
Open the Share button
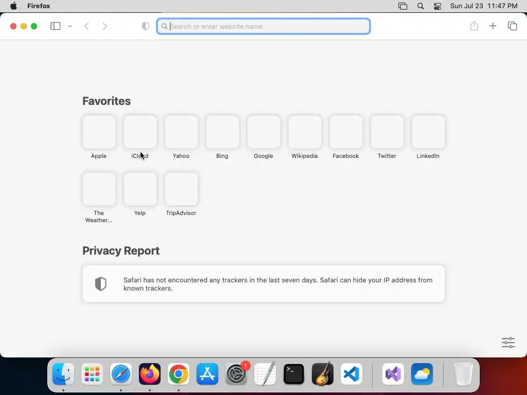(474, 26)
